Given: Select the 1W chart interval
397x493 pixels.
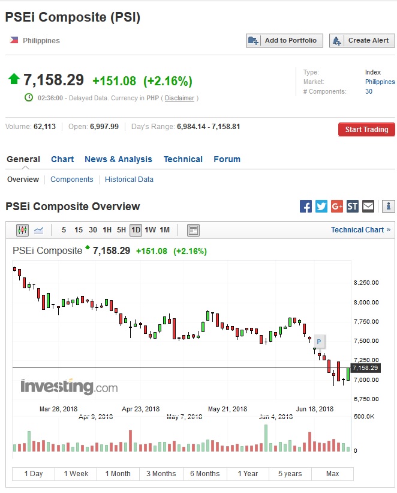Looking at the screenshot, I should 150,230.
